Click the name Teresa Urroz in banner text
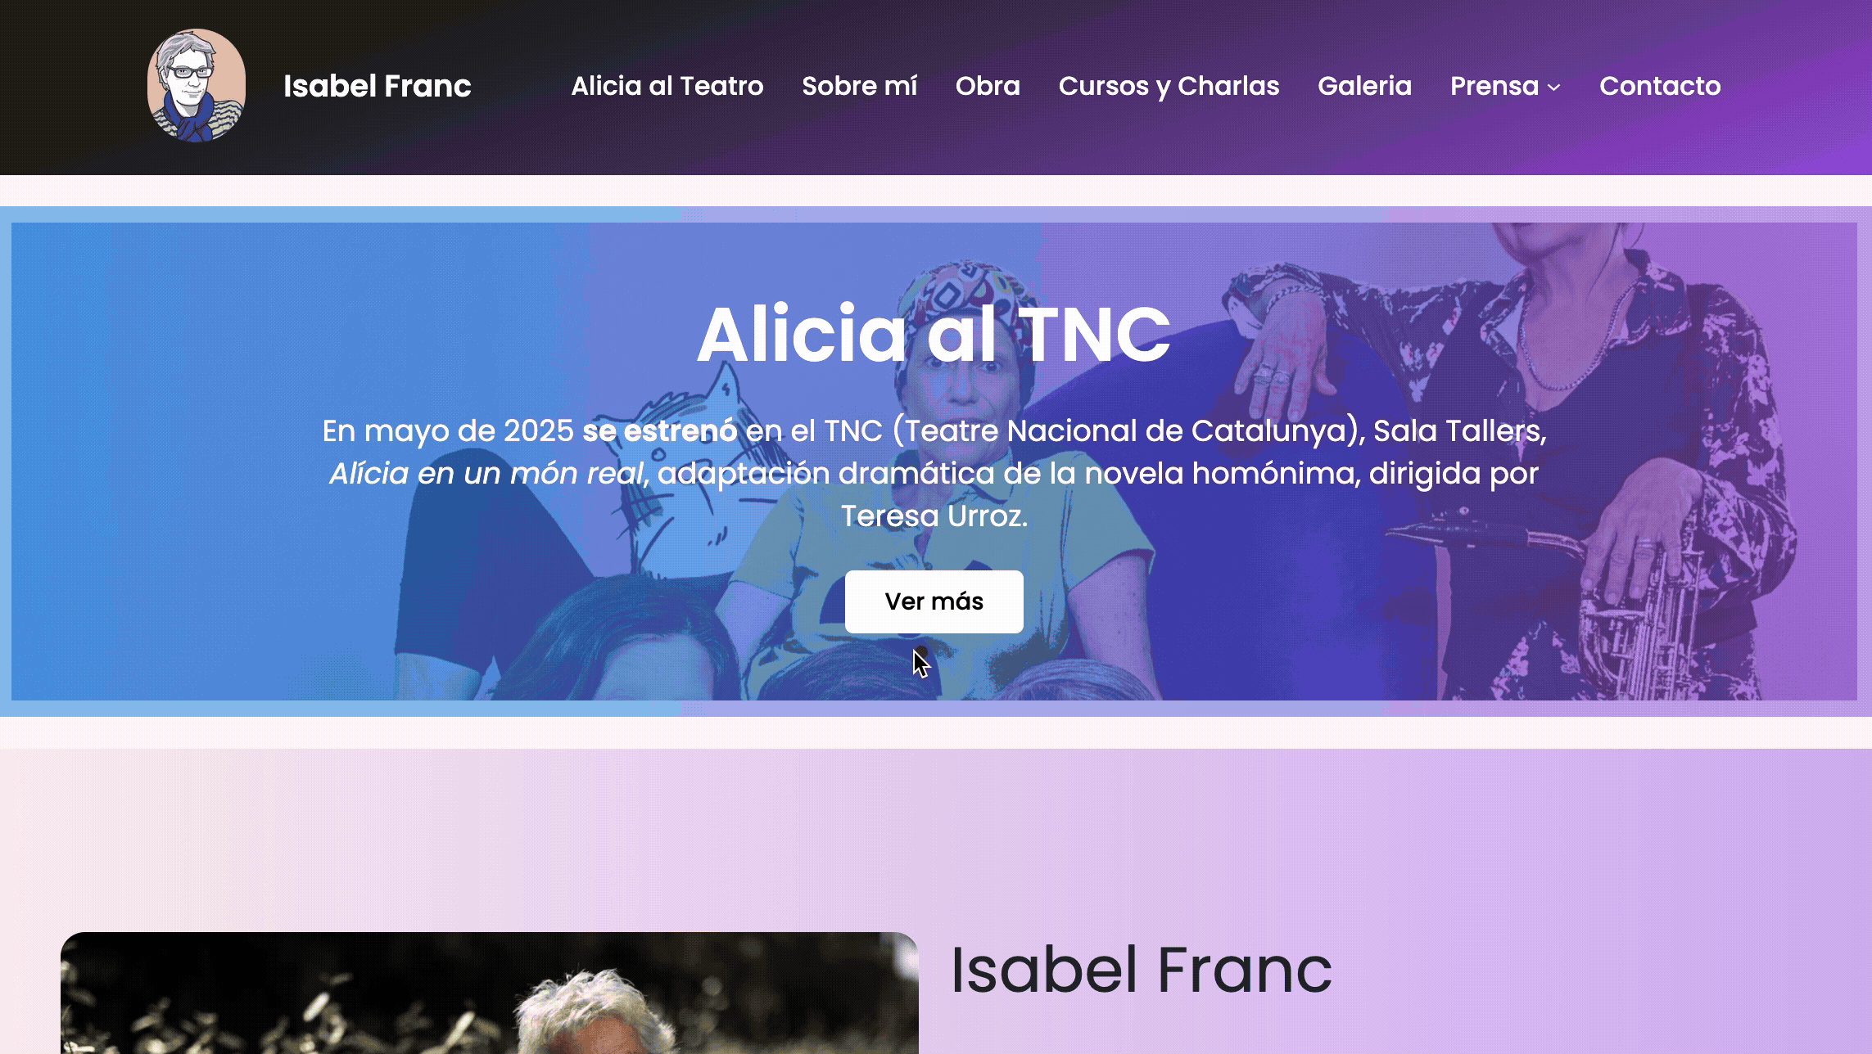1872x1054 pixels. [932, 516]
